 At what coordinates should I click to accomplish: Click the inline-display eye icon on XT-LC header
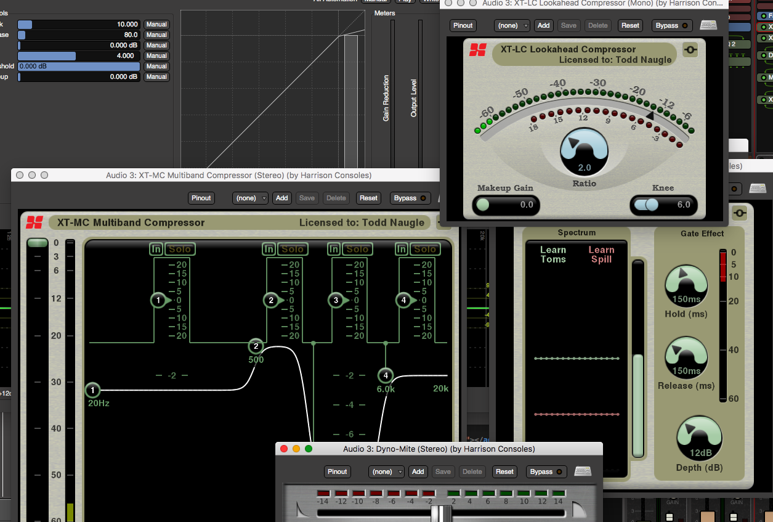click(690, 49)
